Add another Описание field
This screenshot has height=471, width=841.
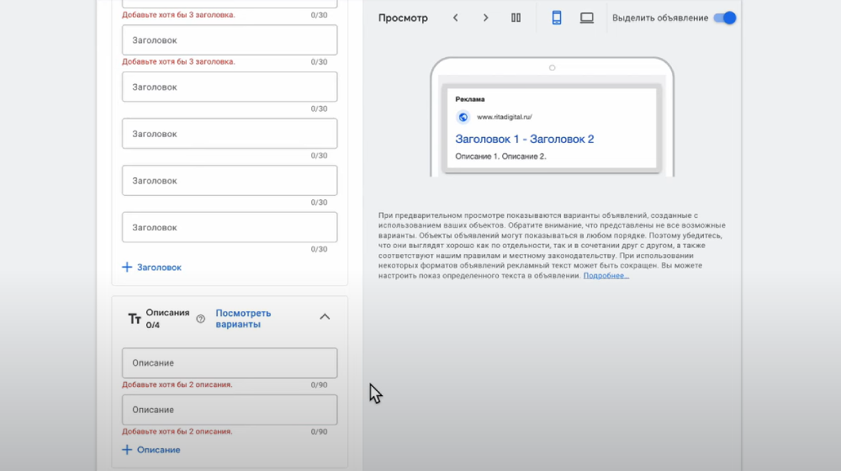[151, 449]
